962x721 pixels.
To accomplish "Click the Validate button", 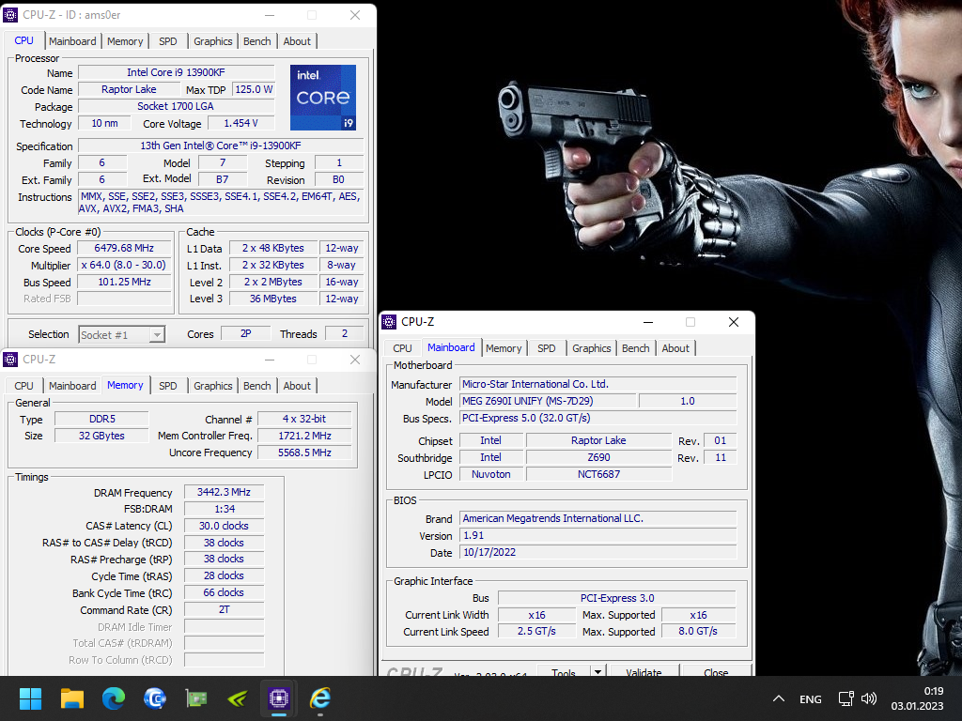I will tap(644, 670).
